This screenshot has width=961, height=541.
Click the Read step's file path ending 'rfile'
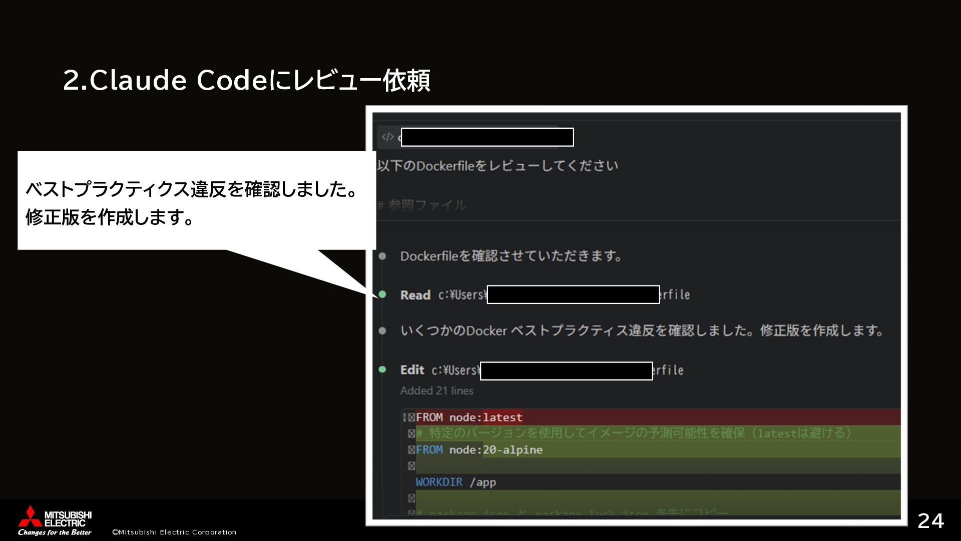click(564, 295)
